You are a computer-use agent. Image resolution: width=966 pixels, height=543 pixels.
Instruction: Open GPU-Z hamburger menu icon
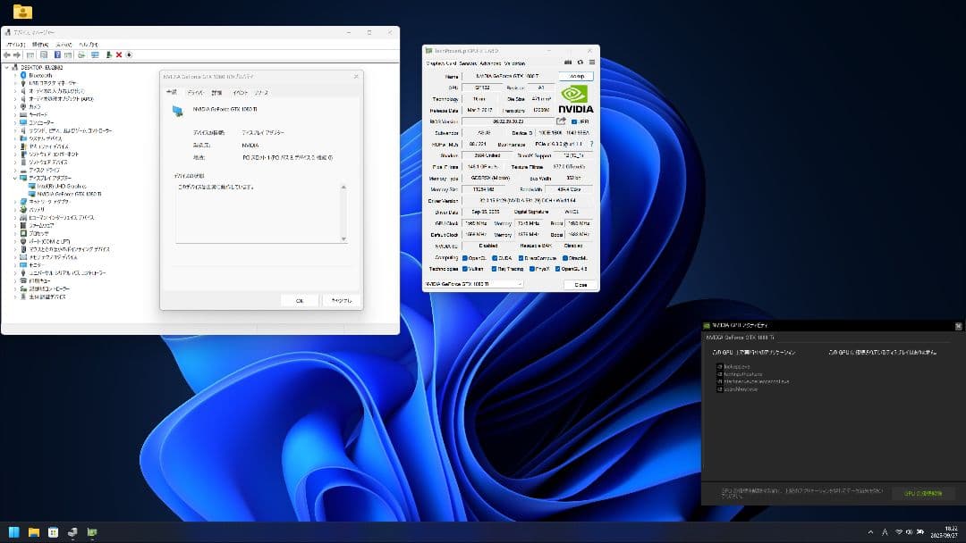[591, 63]
